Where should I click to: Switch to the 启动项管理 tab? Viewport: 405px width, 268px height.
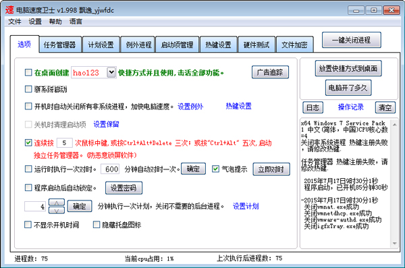tap(177, 45)
